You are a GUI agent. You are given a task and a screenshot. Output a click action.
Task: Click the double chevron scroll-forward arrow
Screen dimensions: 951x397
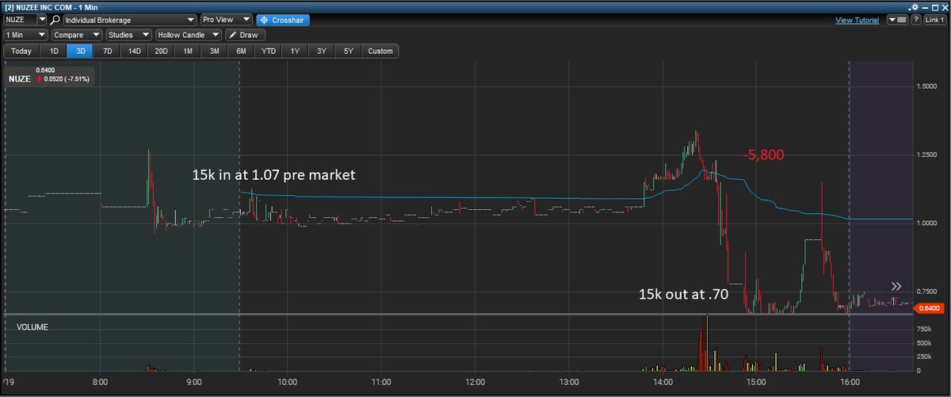(896, 286)
